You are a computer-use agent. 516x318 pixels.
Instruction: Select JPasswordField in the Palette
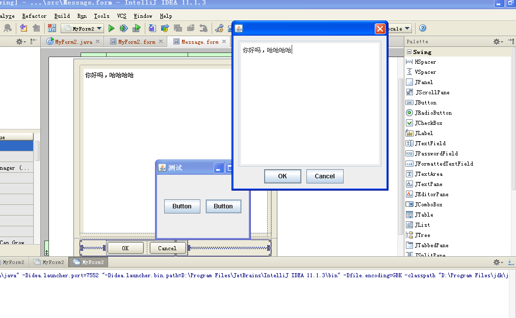tap(432, 153)
